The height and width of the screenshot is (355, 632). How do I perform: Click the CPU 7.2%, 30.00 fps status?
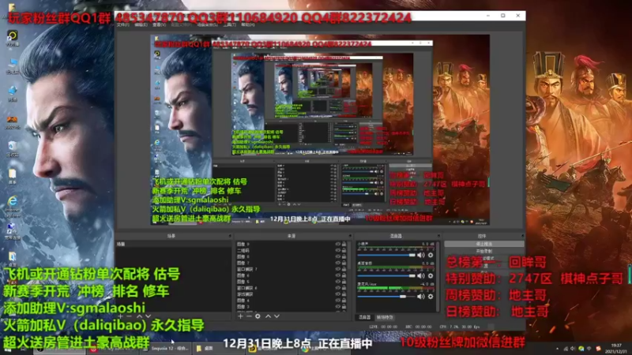click(x=460, y=327)
